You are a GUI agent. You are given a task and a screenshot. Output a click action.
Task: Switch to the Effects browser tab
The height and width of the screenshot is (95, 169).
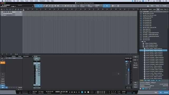pyautogui.click(x=150, y=9)
